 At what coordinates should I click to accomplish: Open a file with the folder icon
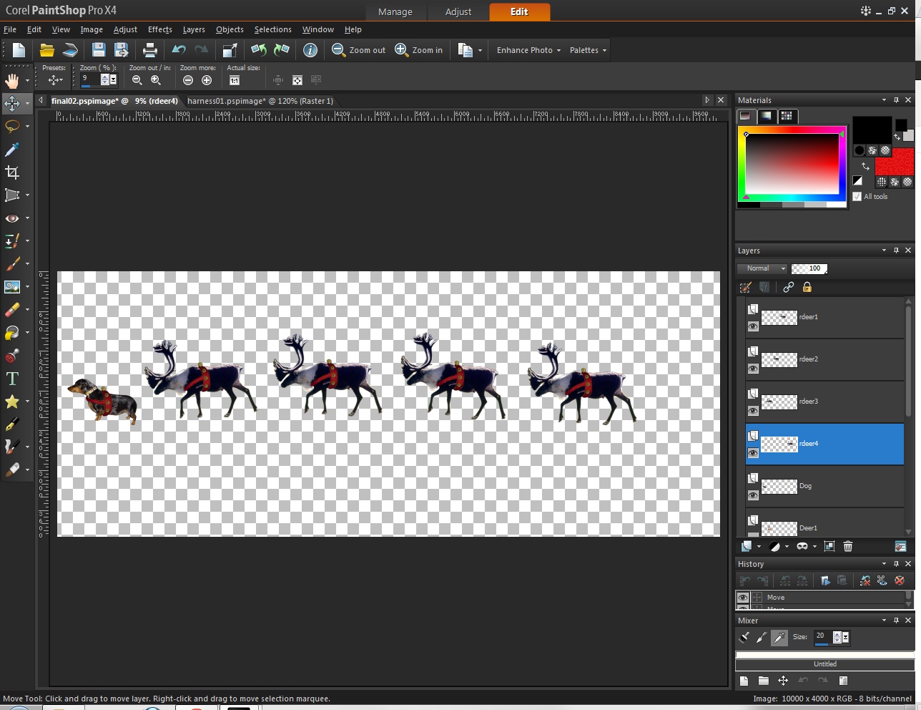click(x=47, y=50)
